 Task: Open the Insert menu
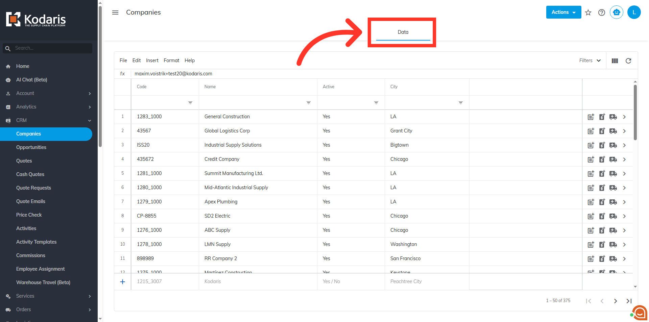click(152, 60)
